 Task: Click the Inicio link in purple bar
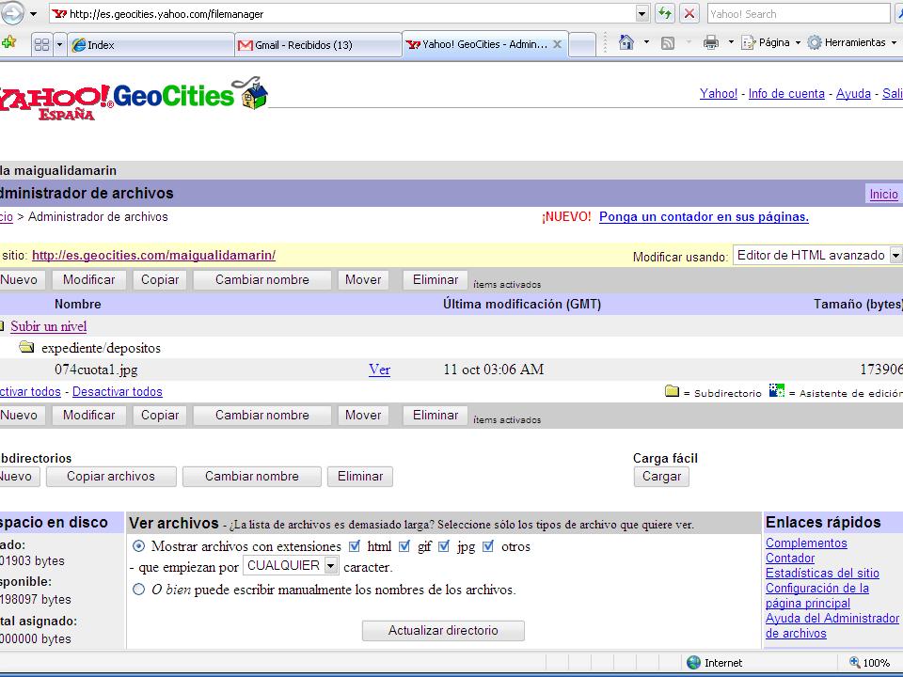[883, 194]
